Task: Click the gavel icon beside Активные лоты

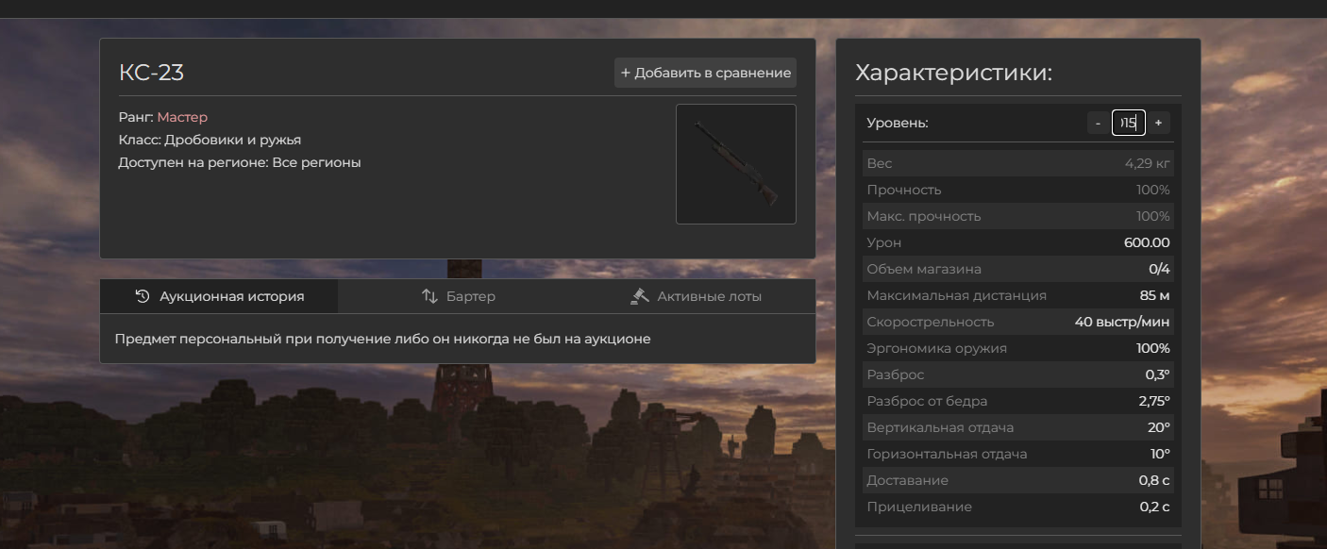Action: [x=640, y=296]
